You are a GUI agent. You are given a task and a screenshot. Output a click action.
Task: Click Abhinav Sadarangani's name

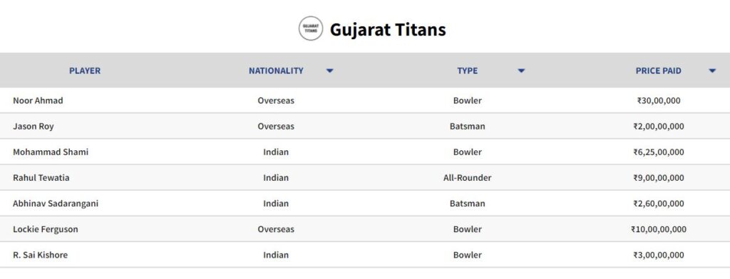click(56, 204)
